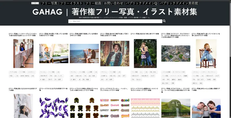Open title スワロフスキー・クリスタル・ワールドの巨人
The image size is (231, 118).
(175, 90)
